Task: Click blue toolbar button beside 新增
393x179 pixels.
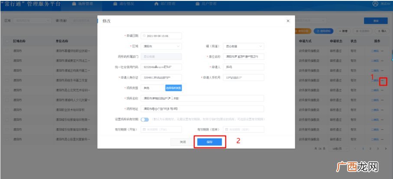Action: pyautogui.click(x=324, y=31)
